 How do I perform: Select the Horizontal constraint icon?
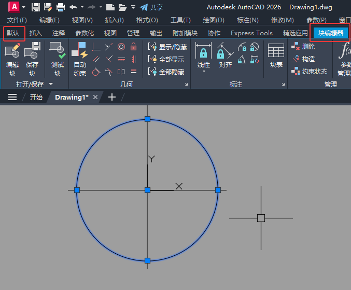121,59
